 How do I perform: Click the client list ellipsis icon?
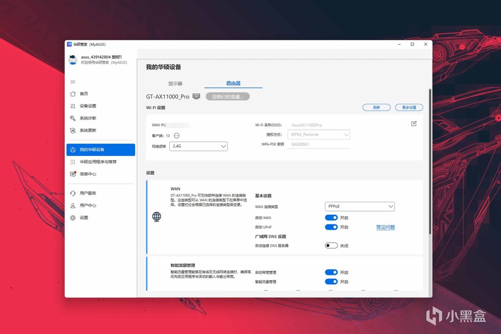pyautogui.click(x=177, y=135)
